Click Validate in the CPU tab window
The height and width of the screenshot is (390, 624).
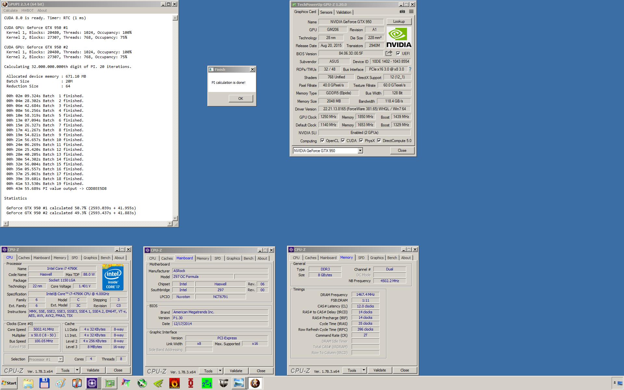pos(93,370)
